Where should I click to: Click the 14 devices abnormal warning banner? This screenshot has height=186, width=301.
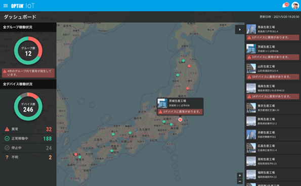tap(273, 96)
